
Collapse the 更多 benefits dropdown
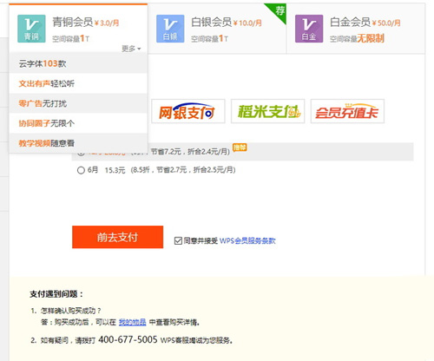point(131,49)
